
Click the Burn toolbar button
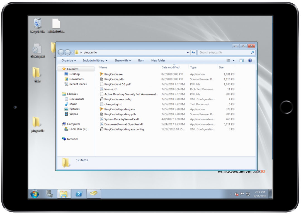click(141, 60)
